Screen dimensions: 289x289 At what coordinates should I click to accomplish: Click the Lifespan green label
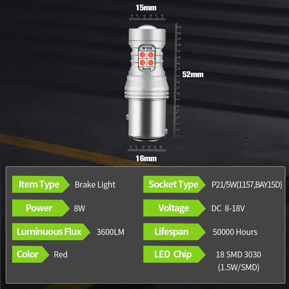coord(174,232)
